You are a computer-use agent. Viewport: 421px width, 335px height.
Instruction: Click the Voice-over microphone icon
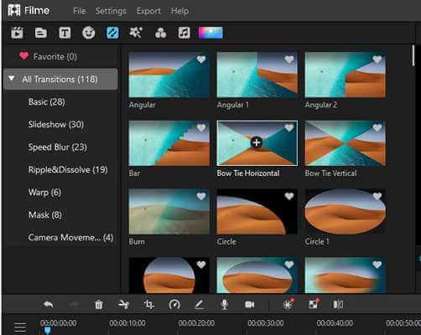[x=225, y=304]
